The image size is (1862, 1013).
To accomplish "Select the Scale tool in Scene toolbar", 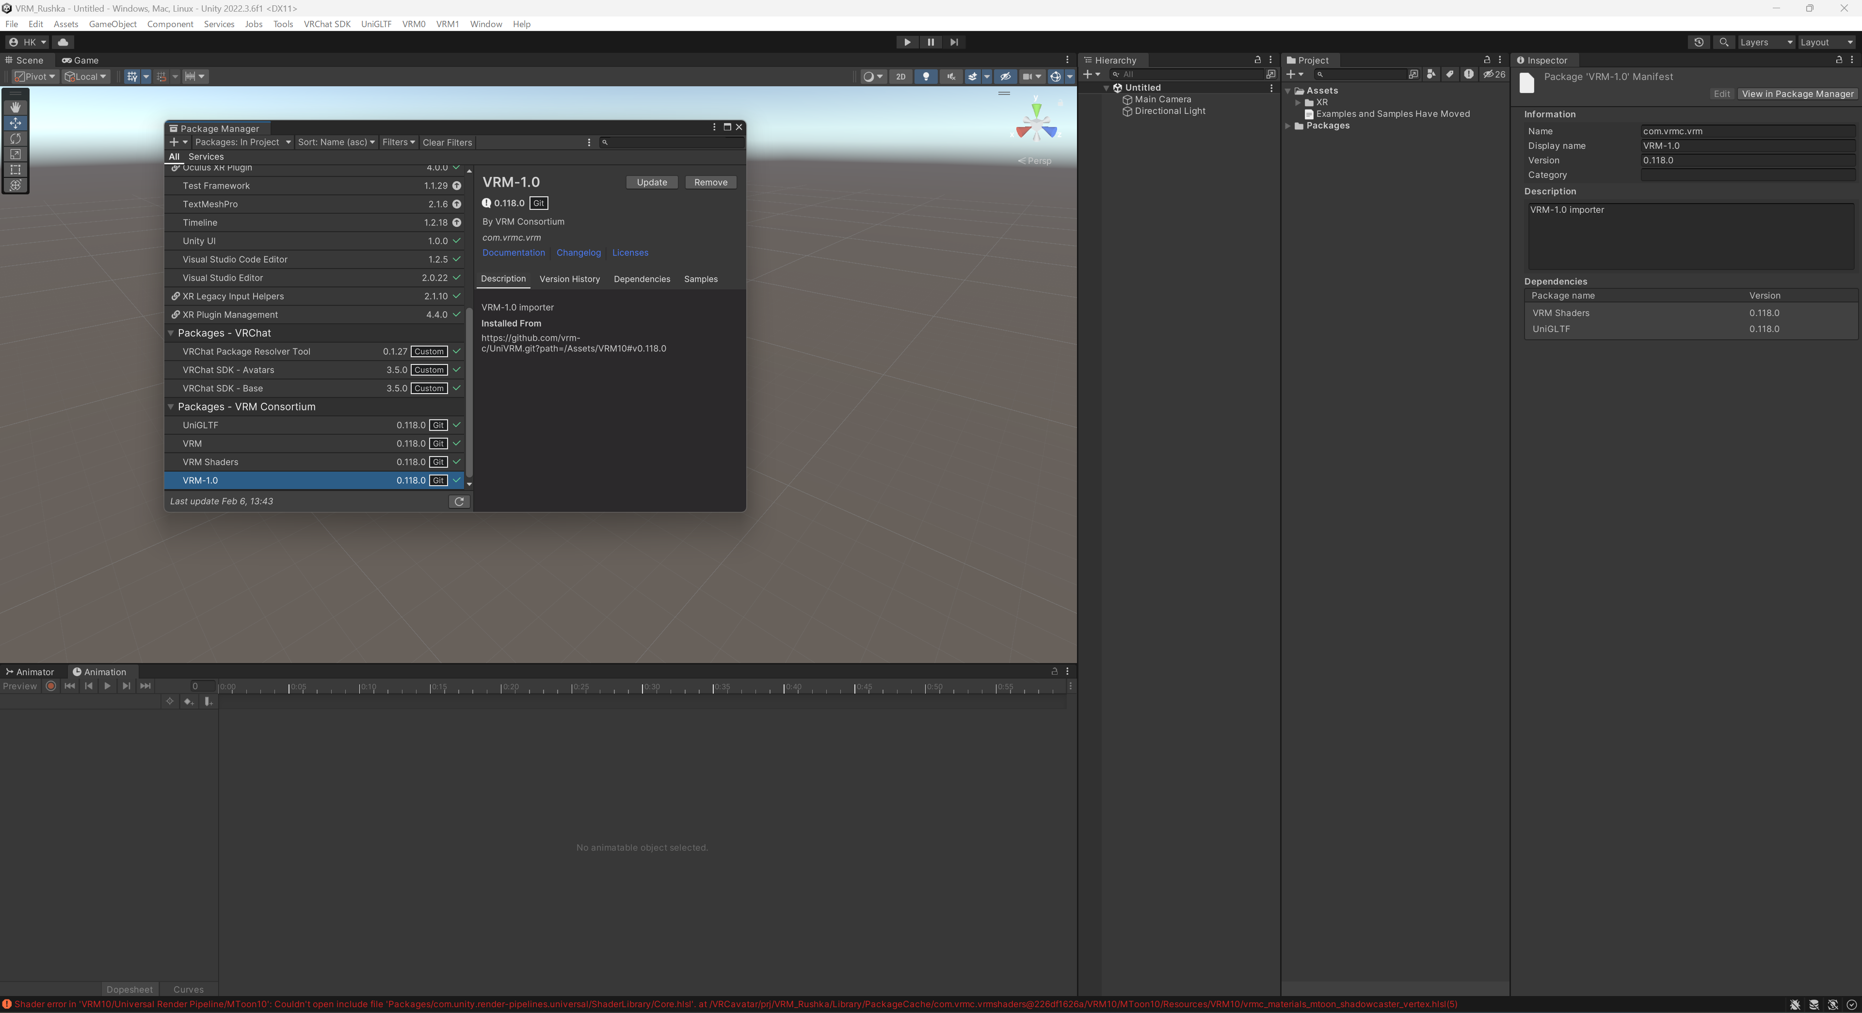I will point(15,154).
